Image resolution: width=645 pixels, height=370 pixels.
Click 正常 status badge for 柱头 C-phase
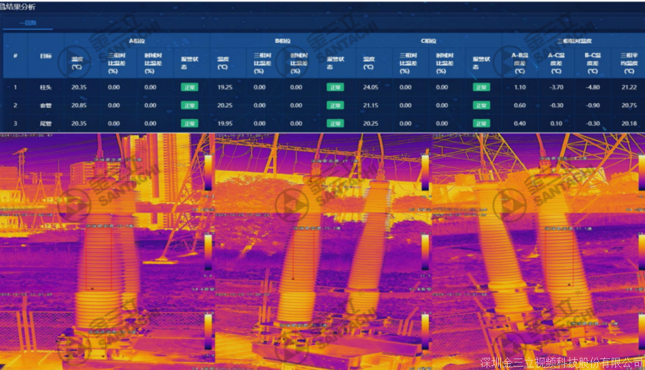tap(481, 88)
